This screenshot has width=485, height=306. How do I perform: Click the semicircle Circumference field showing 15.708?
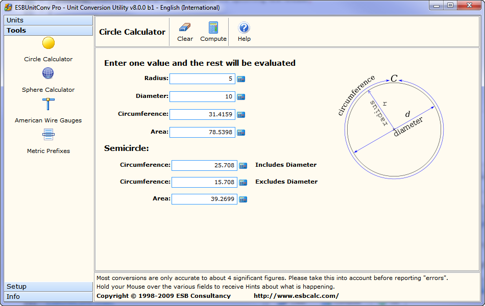pyautogui.click(x=204, y=183)
